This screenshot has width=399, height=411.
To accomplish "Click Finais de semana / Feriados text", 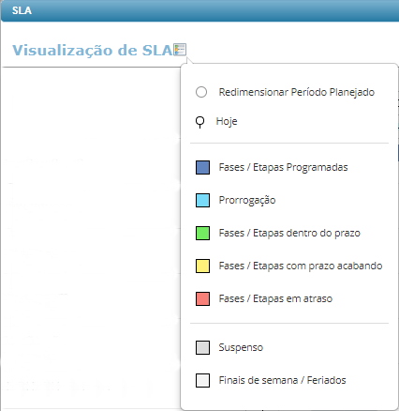I will click(282, 380).
